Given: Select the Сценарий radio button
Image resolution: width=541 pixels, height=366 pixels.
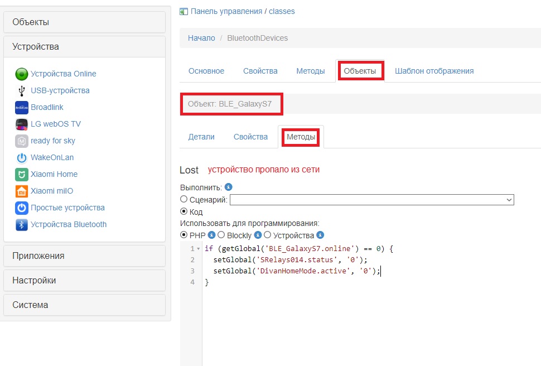Looking at the screenshot, I should click(x=183, y=199).
